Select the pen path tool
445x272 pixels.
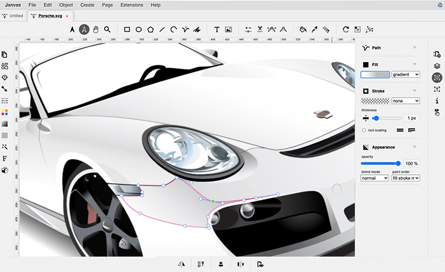185,30
